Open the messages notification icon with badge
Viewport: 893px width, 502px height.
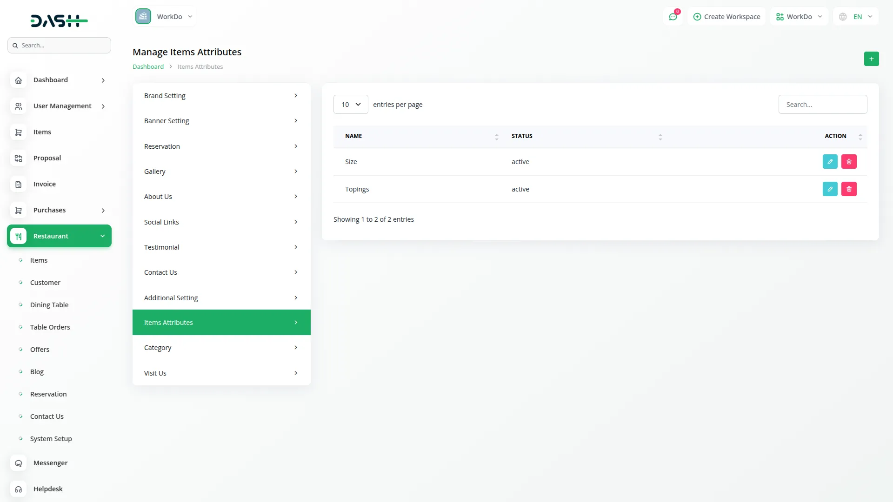coord(673,16)
